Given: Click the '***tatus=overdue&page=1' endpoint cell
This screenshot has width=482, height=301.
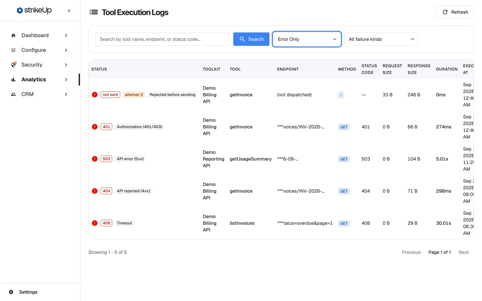Looking at the screenshot, I should (x=305, y=223).
